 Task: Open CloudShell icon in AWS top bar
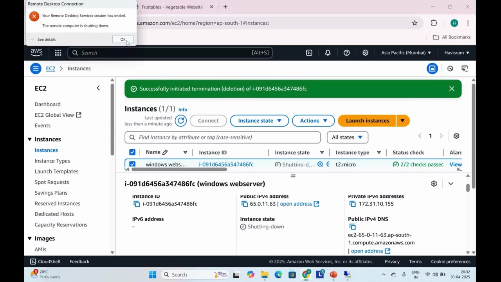click(x=309, y=52)
